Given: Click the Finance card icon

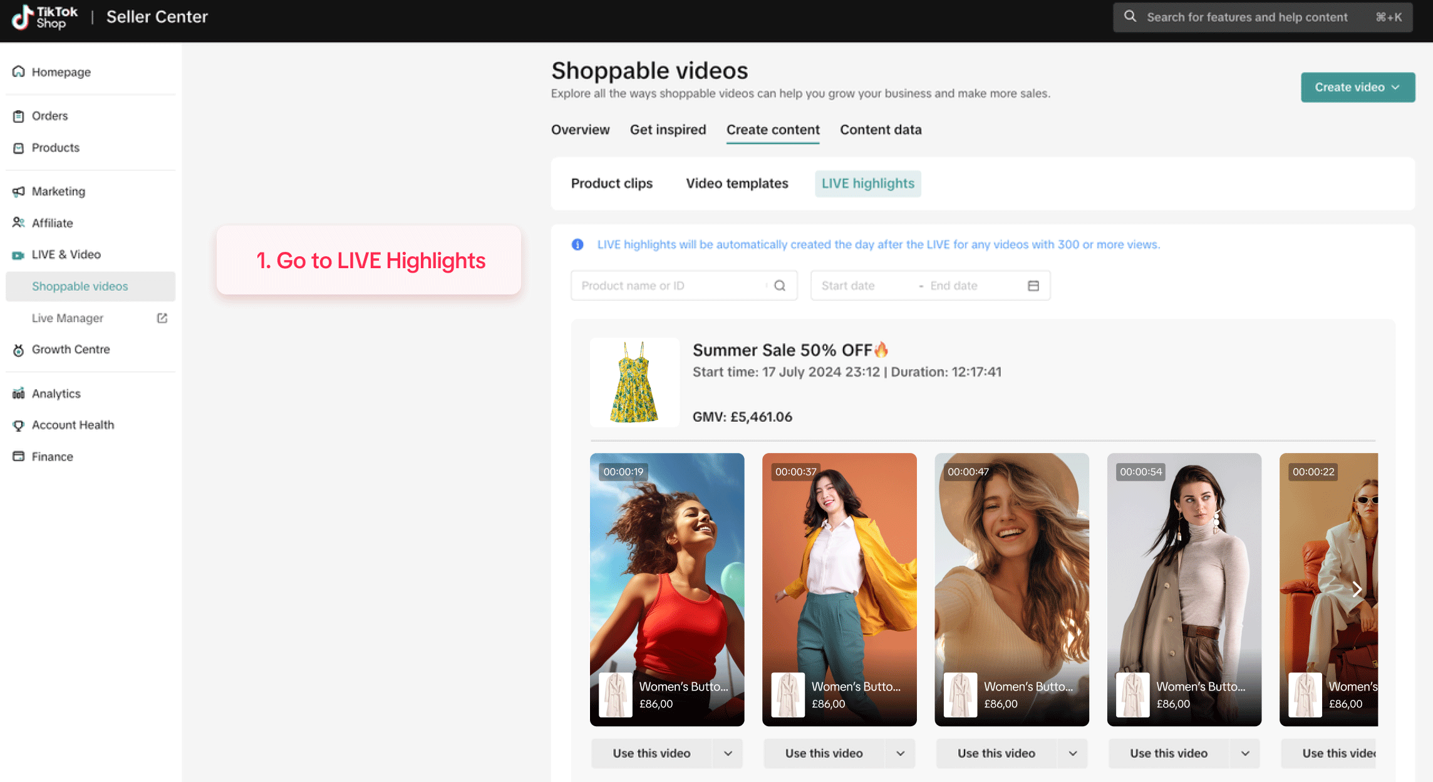Looking at the screenshot, I should (x=19, y=457).
